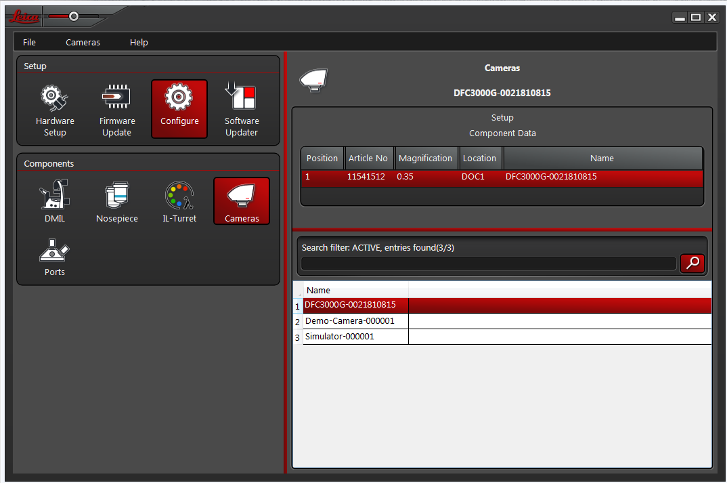Click the Name header of the search results list
The width and height of the screenshot is (727, 483).
(355, 291)
